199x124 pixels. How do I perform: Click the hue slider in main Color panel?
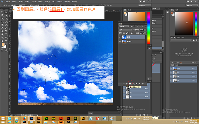pos(148,27)
